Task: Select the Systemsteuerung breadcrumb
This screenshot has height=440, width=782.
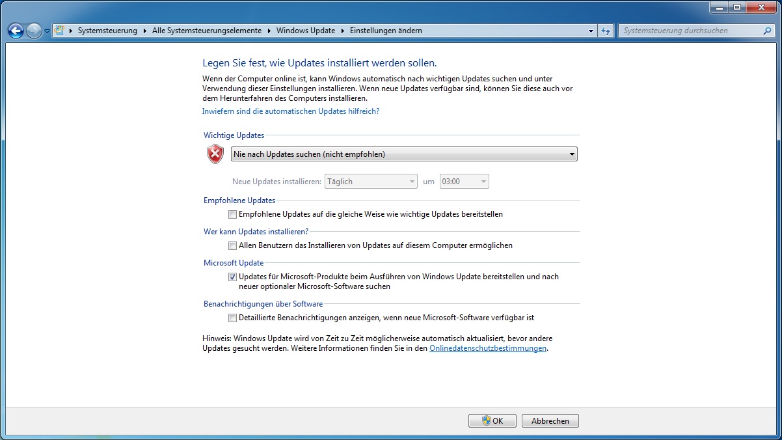Action: (107, 31)
